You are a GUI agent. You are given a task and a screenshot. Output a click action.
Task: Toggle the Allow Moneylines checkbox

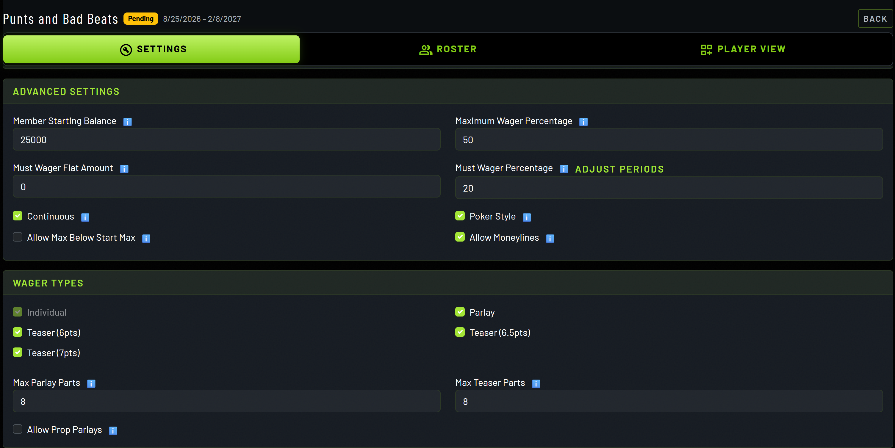pyautogui.click(x=460, y=237)
